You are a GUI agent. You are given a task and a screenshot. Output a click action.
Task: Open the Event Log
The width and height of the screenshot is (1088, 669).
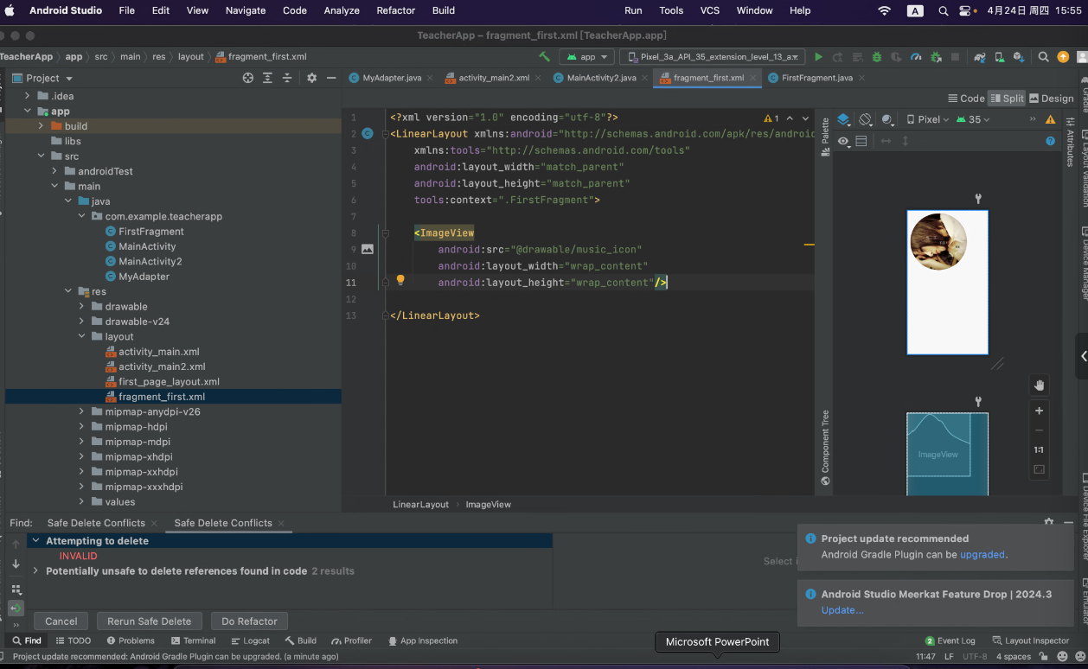[950, 640]
